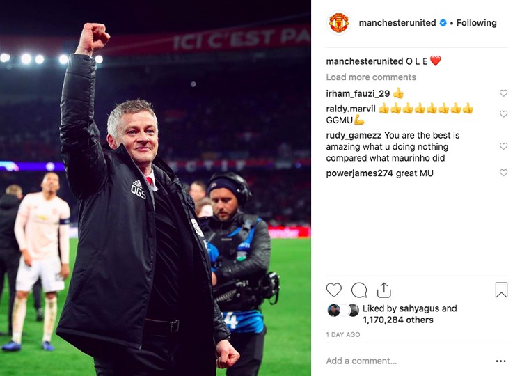The height and width of the screenshot is (376, 522).
Task: Open the comment bubble icon
Action: coord(359,290)
